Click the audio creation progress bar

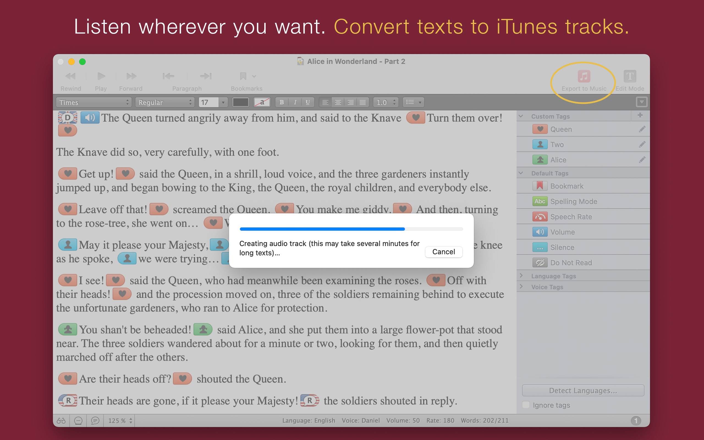pos(351,229)
